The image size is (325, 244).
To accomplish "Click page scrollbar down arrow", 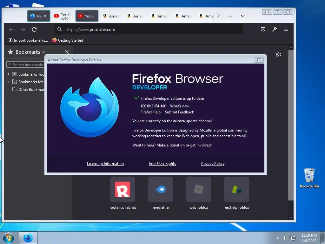I will click(x=291, y=217).
